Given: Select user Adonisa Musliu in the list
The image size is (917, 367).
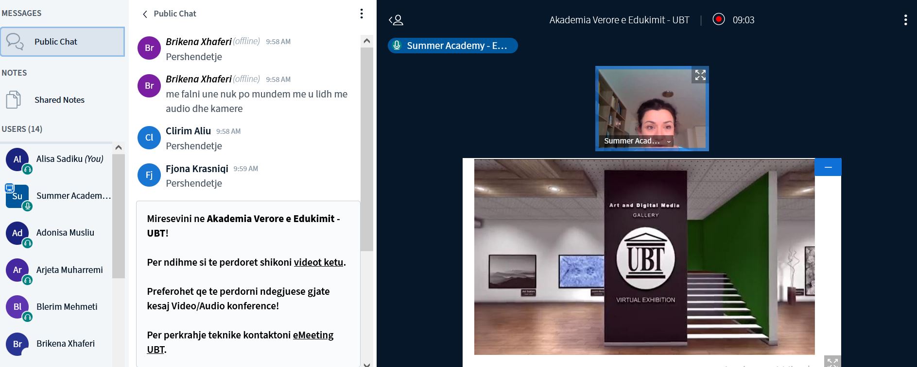Looking at the screenshot, I should coord(65,233).
